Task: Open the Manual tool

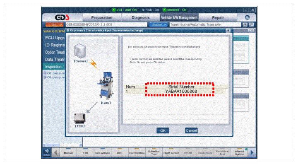Action: coord(68,152)
